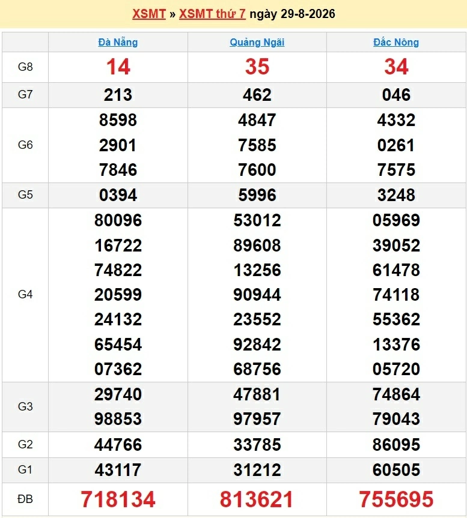Screen dimensions: 467x518
Task: Click Quảng Ngãi special prize 813621
Action: click(257, 499)
